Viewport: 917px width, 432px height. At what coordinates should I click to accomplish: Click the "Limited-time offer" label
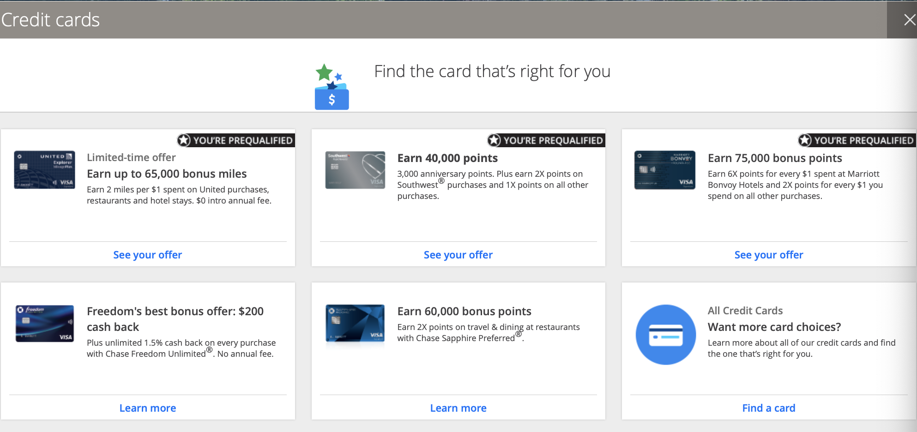pyautogui.click(x=131, y=157)
